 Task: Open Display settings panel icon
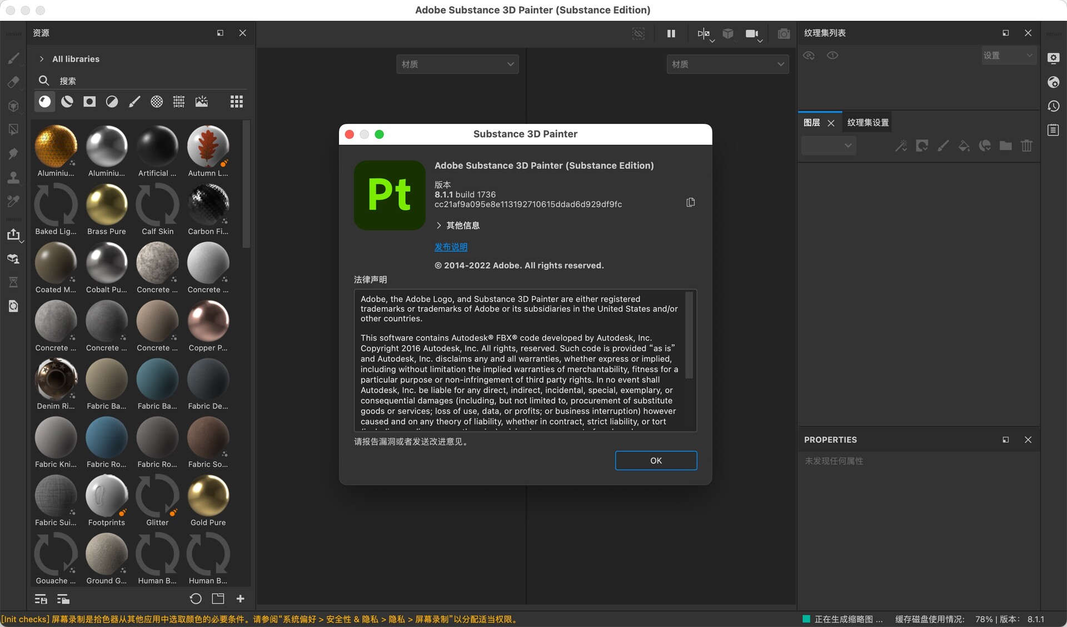coord(1053,58)
